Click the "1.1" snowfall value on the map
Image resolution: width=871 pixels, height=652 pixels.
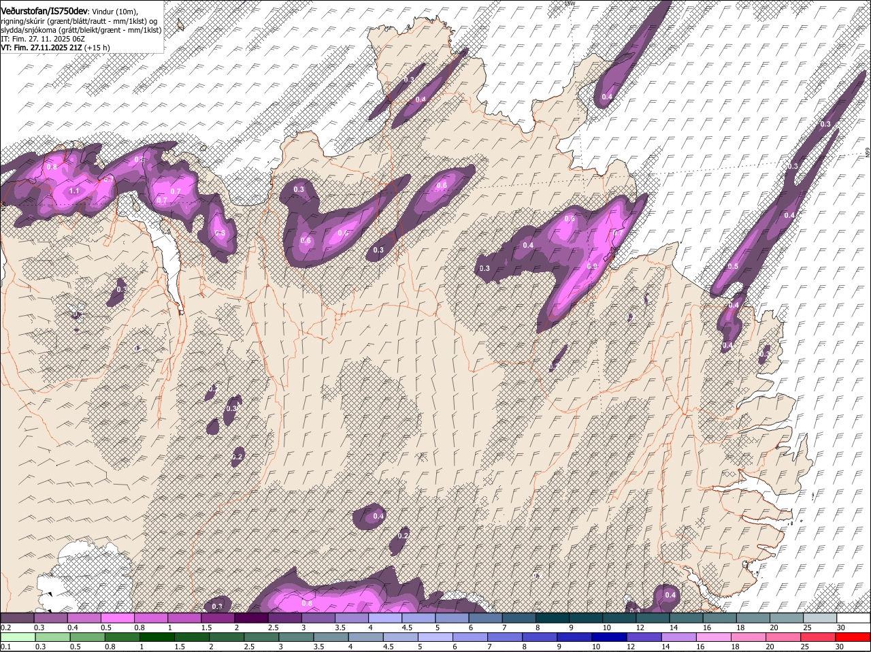point(74,191)
